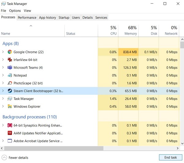Click the Microsoft Teams icon

point(10,67)
